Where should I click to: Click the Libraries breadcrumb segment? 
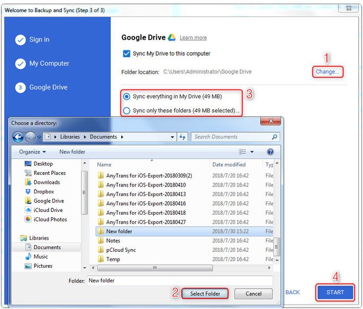tap(70, 137)
